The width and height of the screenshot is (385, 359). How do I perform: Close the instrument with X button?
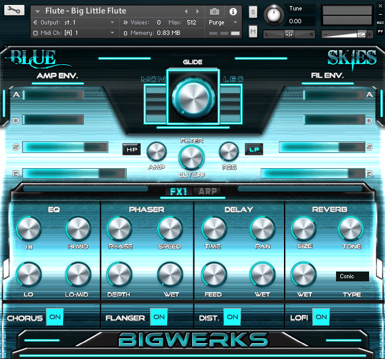380,6
